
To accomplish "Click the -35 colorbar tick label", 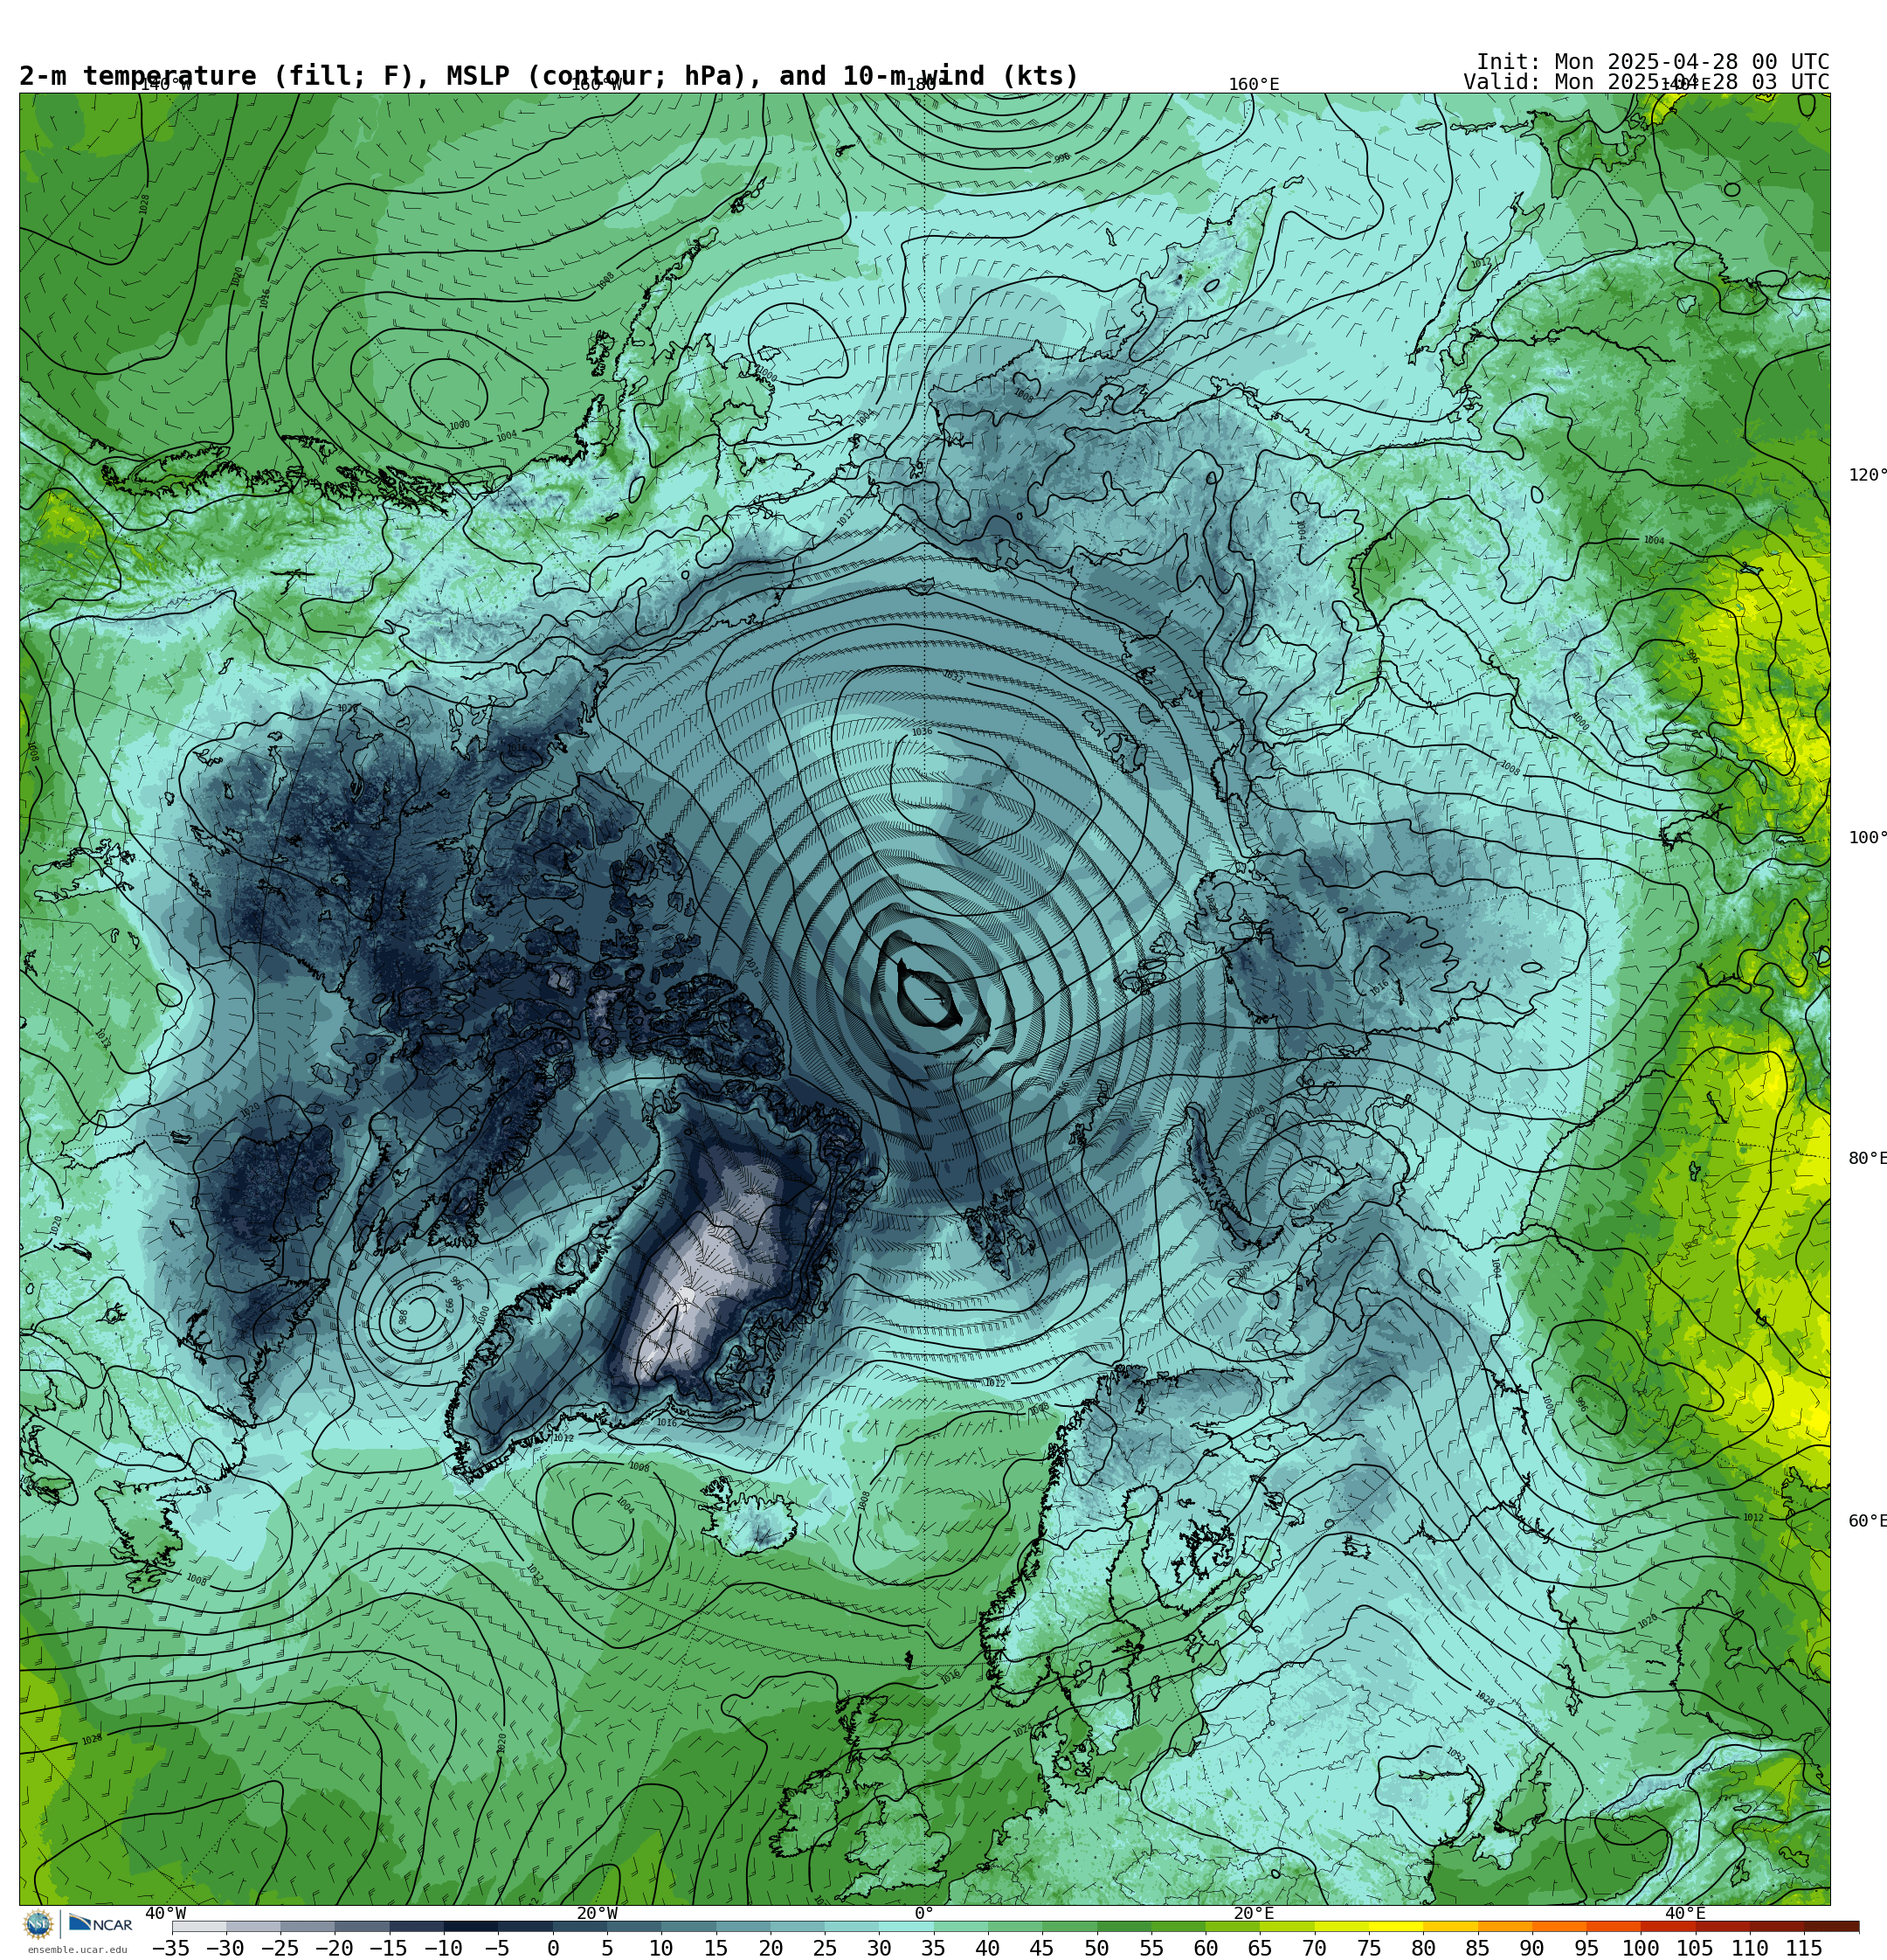I will coord(170,1948).
